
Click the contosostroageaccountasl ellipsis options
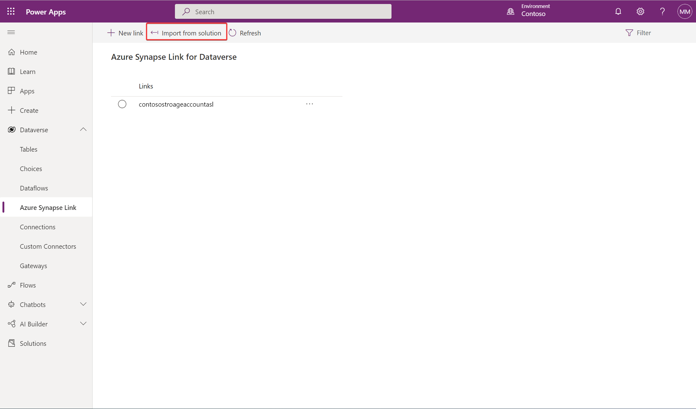309,104
